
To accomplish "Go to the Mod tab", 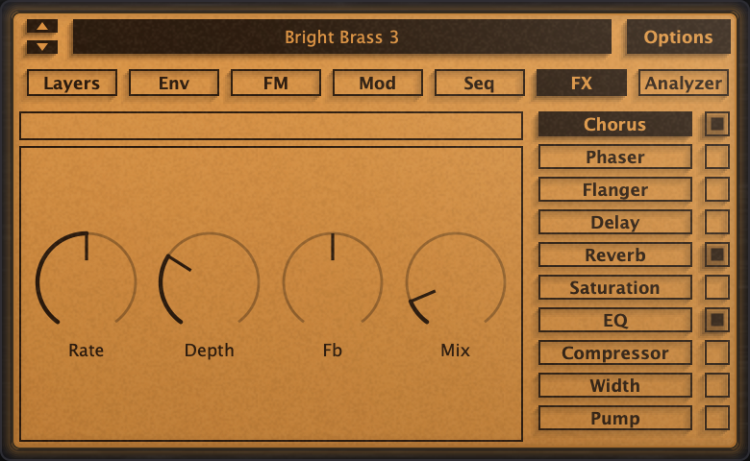I will coord(377,84).
